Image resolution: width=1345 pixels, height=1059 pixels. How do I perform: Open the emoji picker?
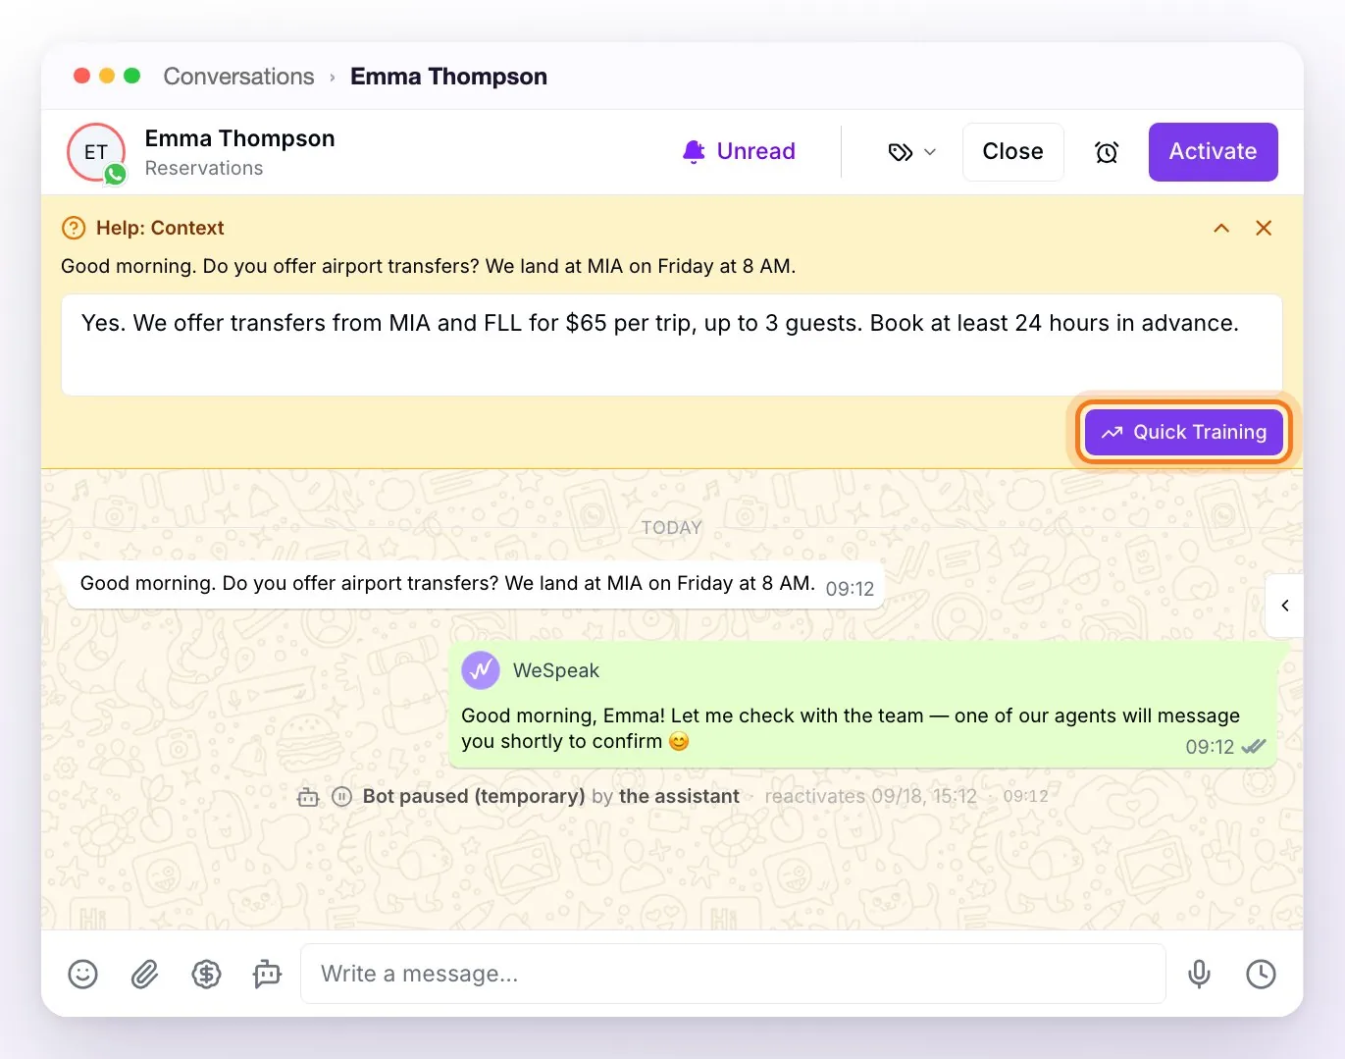[82, 974]
